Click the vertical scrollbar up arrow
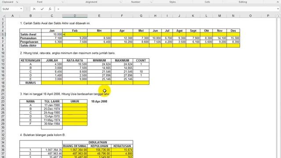281x158 pixels. [x=278, y=16]
